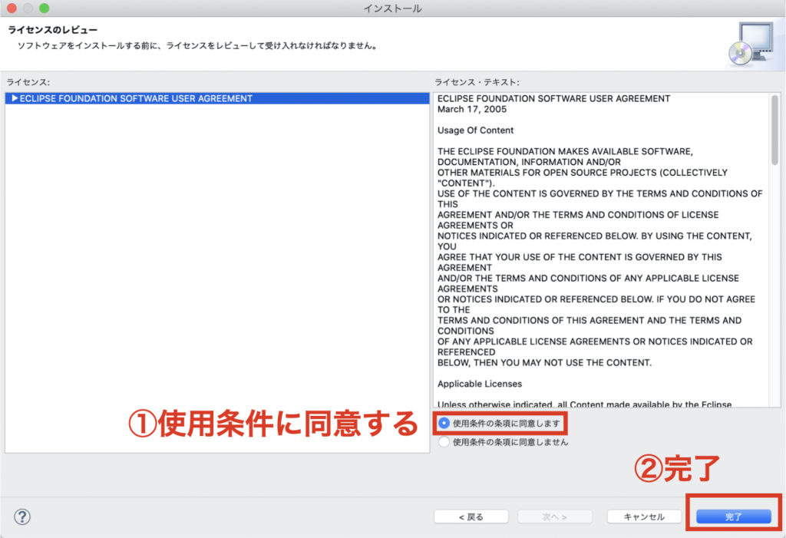786x538 pixels.
Task: Click the red close window button
Action: click(12, 8)
